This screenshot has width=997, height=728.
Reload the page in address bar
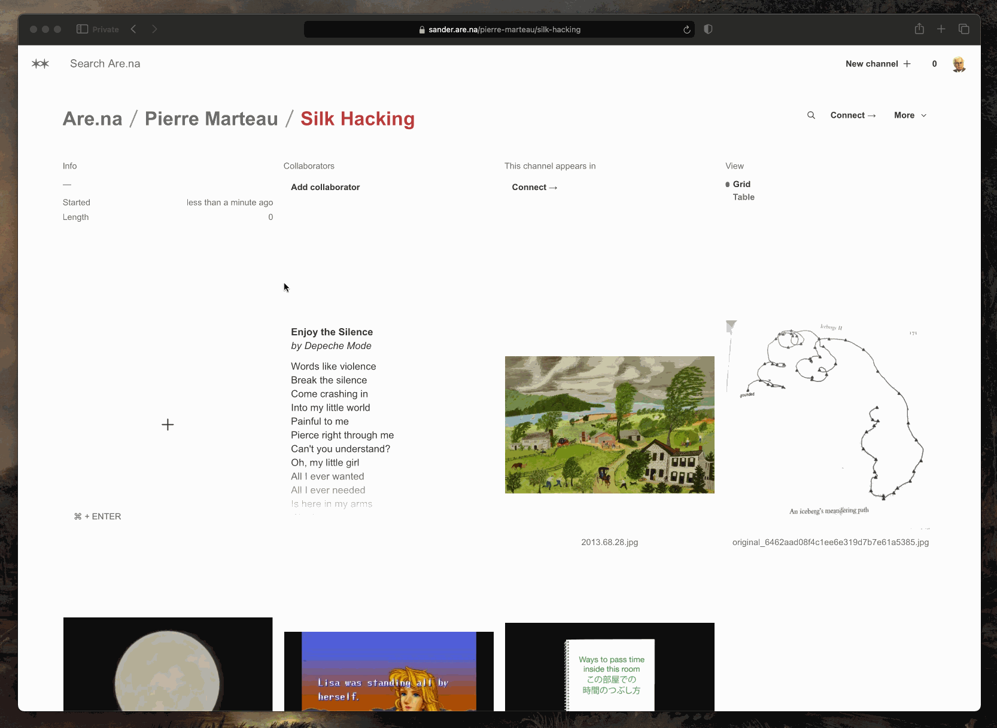click(686, 29)
